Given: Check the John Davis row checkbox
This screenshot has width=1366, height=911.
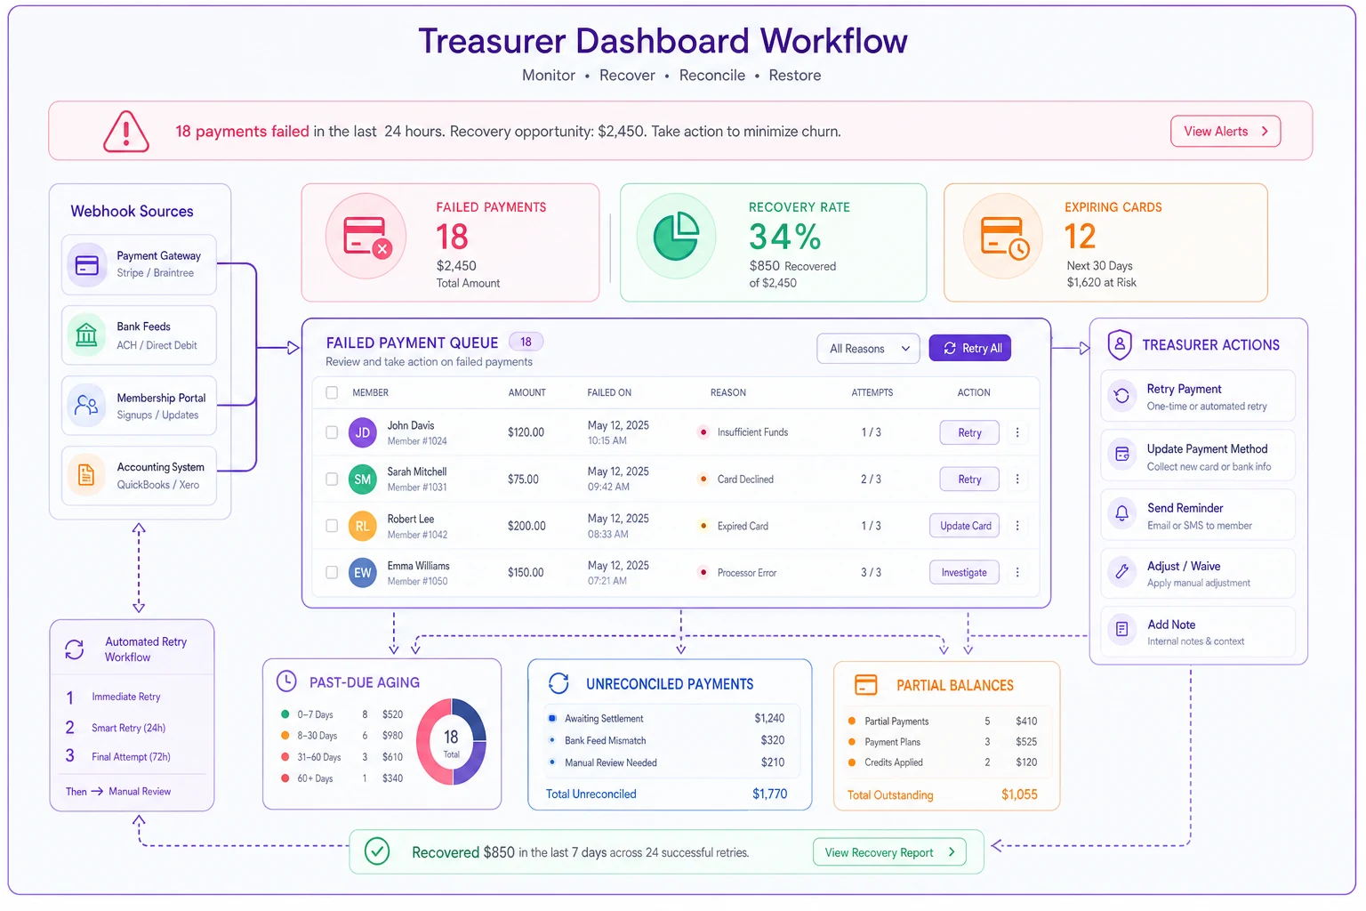Looking at the screenshot, I should point(332,432).
